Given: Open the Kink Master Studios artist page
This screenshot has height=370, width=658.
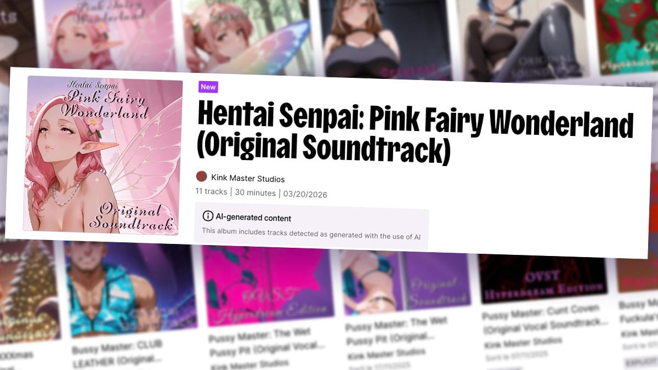Looking at the screenshot, I should coord(248,179).
